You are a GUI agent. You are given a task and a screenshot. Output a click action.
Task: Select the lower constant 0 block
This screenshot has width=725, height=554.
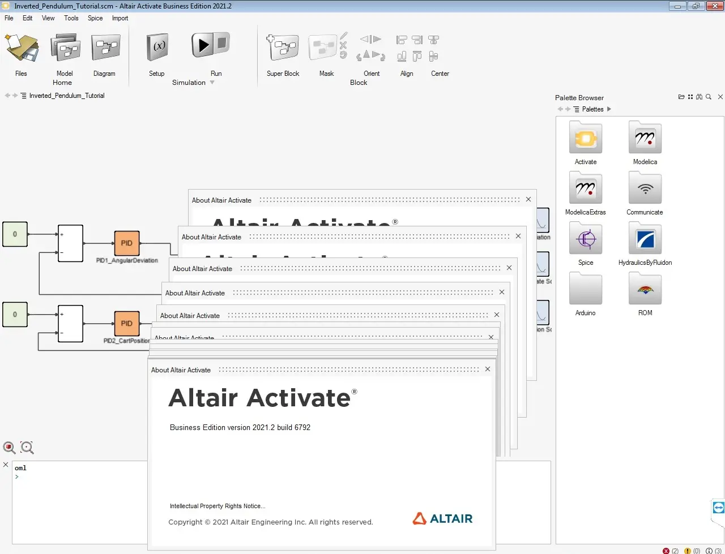pyautogui.click(x=15, y=315)
